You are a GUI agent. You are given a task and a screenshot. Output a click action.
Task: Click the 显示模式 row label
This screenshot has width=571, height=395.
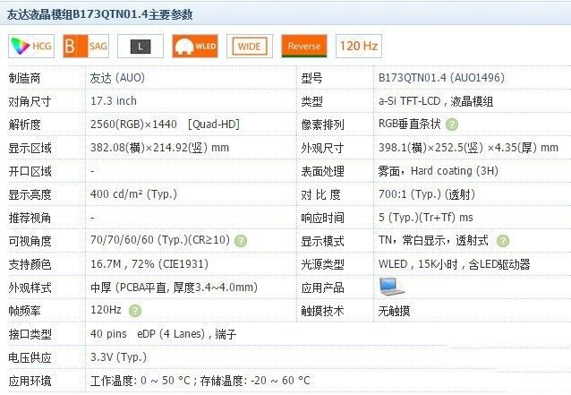[323, 241]
